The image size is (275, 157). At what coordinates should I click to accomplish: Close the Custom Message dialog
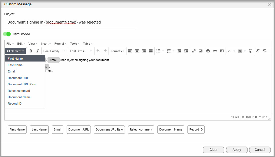270,4
